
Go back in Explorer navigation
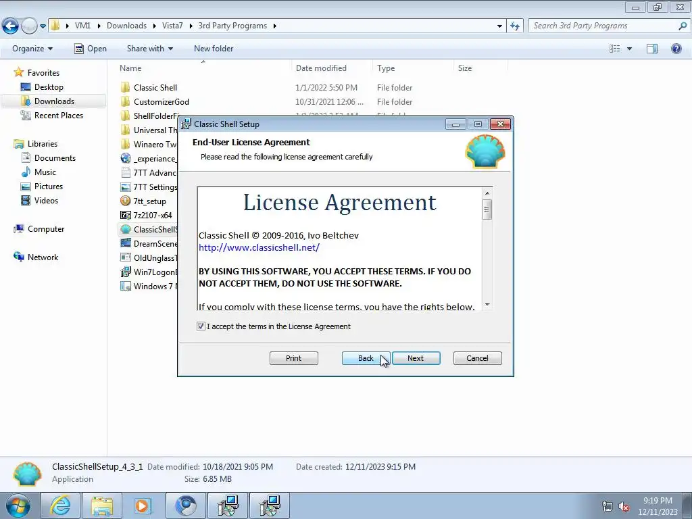coord(11,26)
